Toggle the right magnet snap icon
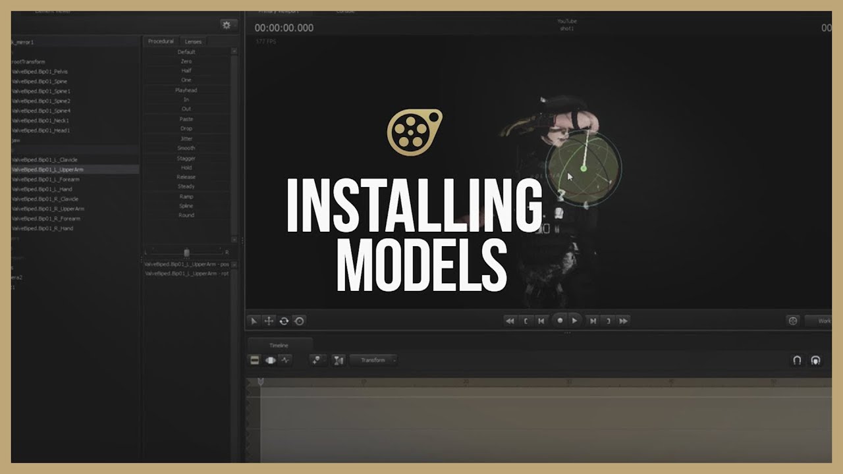 coord(816,360)
